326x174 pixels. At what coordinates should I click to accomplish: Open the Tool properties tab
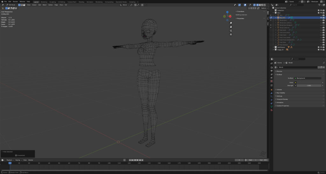[x=272, y=63]
